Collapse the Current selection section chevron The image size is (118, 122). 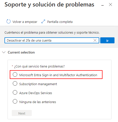tap(4, 52)
